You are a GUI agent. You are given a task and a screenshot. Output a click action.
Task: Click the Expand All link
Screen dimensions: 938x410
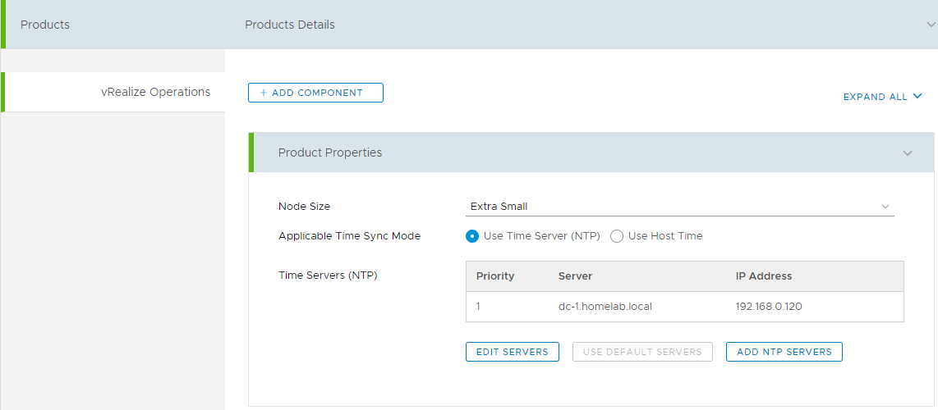882,97
